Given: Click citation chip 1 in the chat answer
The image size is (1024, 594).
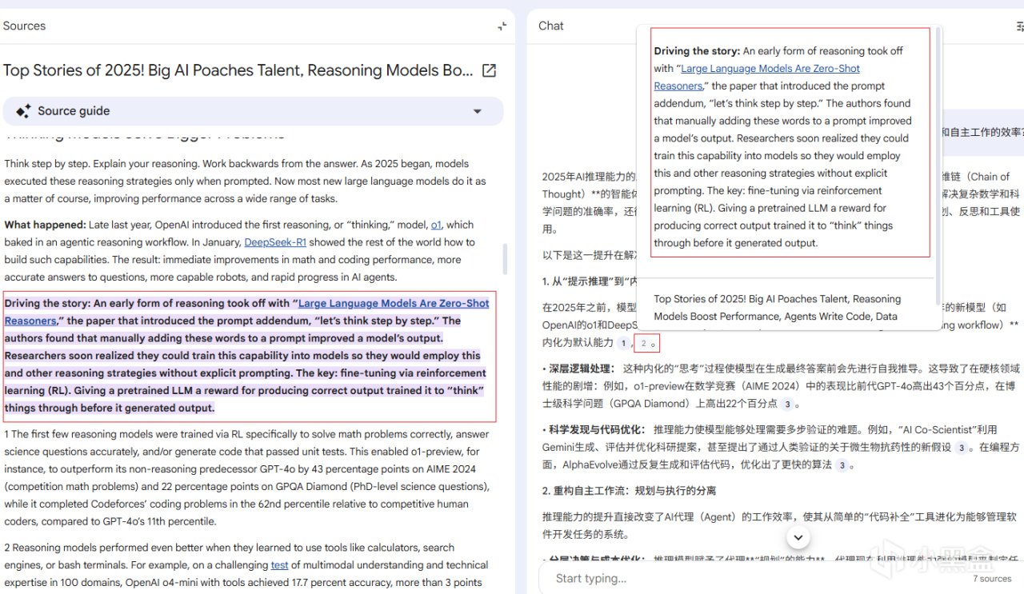Looking at the screenshot, I should click(623, 343).
